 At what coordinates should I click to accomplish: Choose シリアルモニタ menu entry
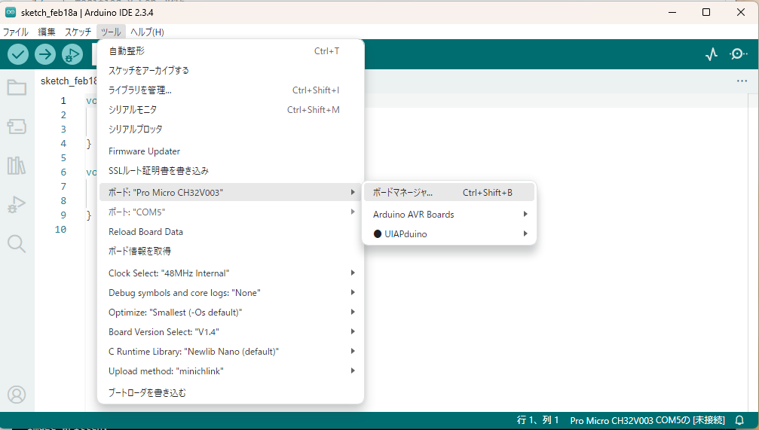click(x=133, y=110)
